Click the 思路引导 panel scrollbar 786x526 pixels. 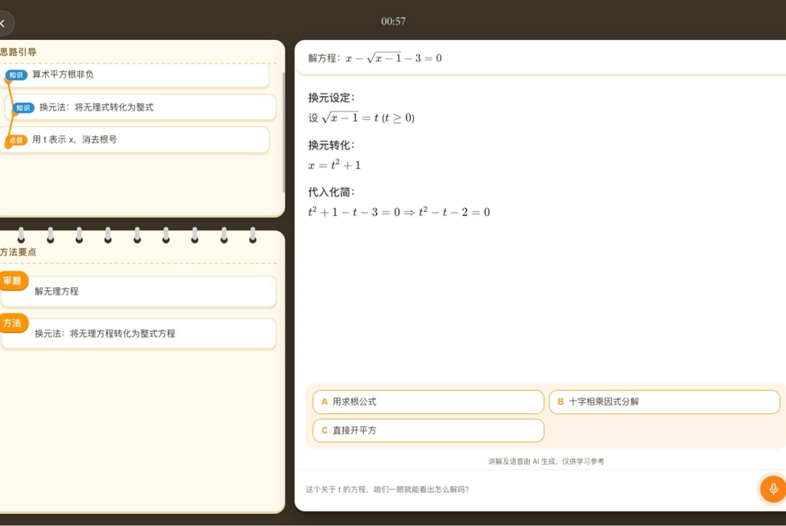point(284,133)
